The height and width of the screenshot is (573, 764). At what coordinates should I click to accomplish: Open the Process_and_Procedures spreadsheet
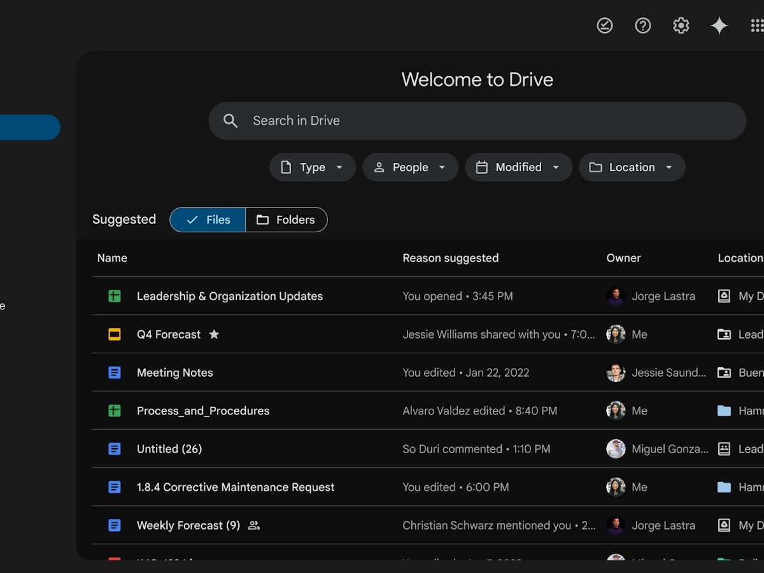coord(202,411)
